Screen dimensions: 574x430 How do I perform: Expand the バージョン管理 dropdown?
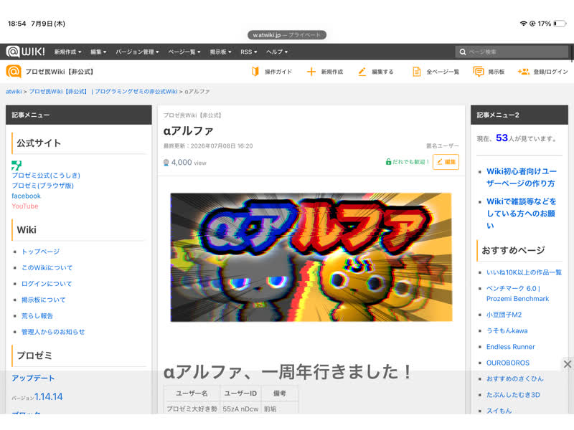point(137,52)
